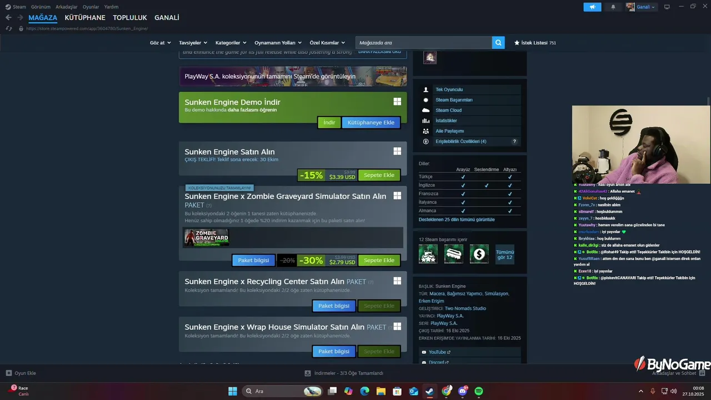The image size is (711, 400).
Task: Open Spotify from the taskbar
Action: click(479, 391)
